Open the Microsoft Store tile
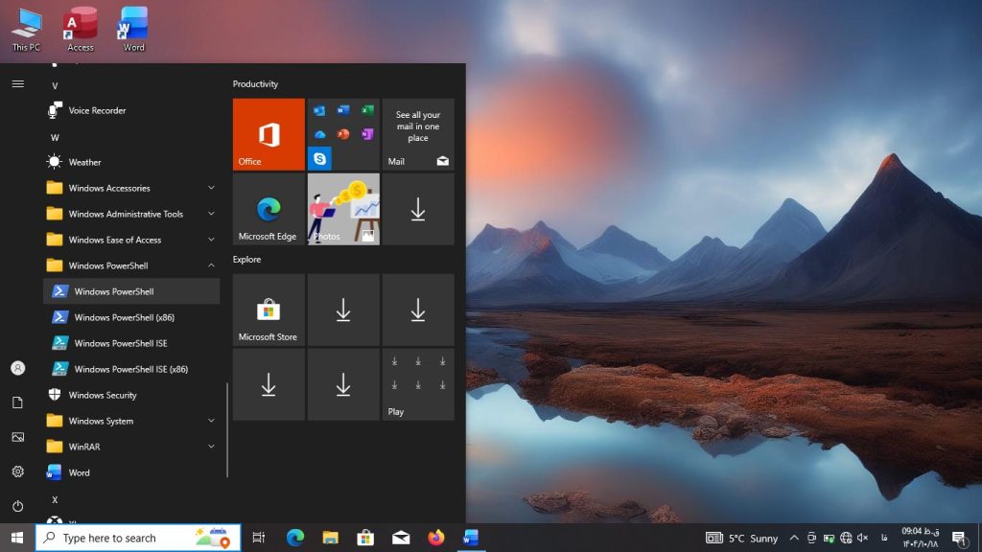Viewport: 982px width, 552px height. coord(269,310)
